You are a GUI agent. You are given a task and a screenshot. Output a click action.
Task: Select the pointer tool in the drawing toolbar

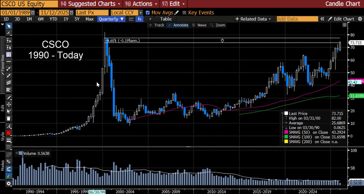(x=8, y=27)
